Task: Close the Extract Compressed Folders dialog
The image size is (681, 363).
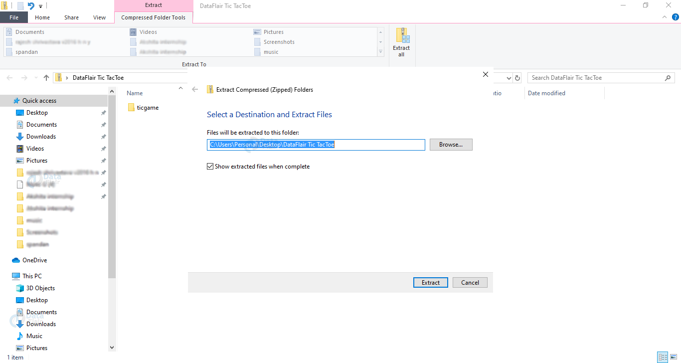Action: 486,74
